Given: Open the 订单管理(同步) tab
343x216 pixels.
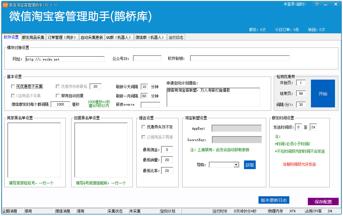Looking at the screenshot, I should click(62, 37).
